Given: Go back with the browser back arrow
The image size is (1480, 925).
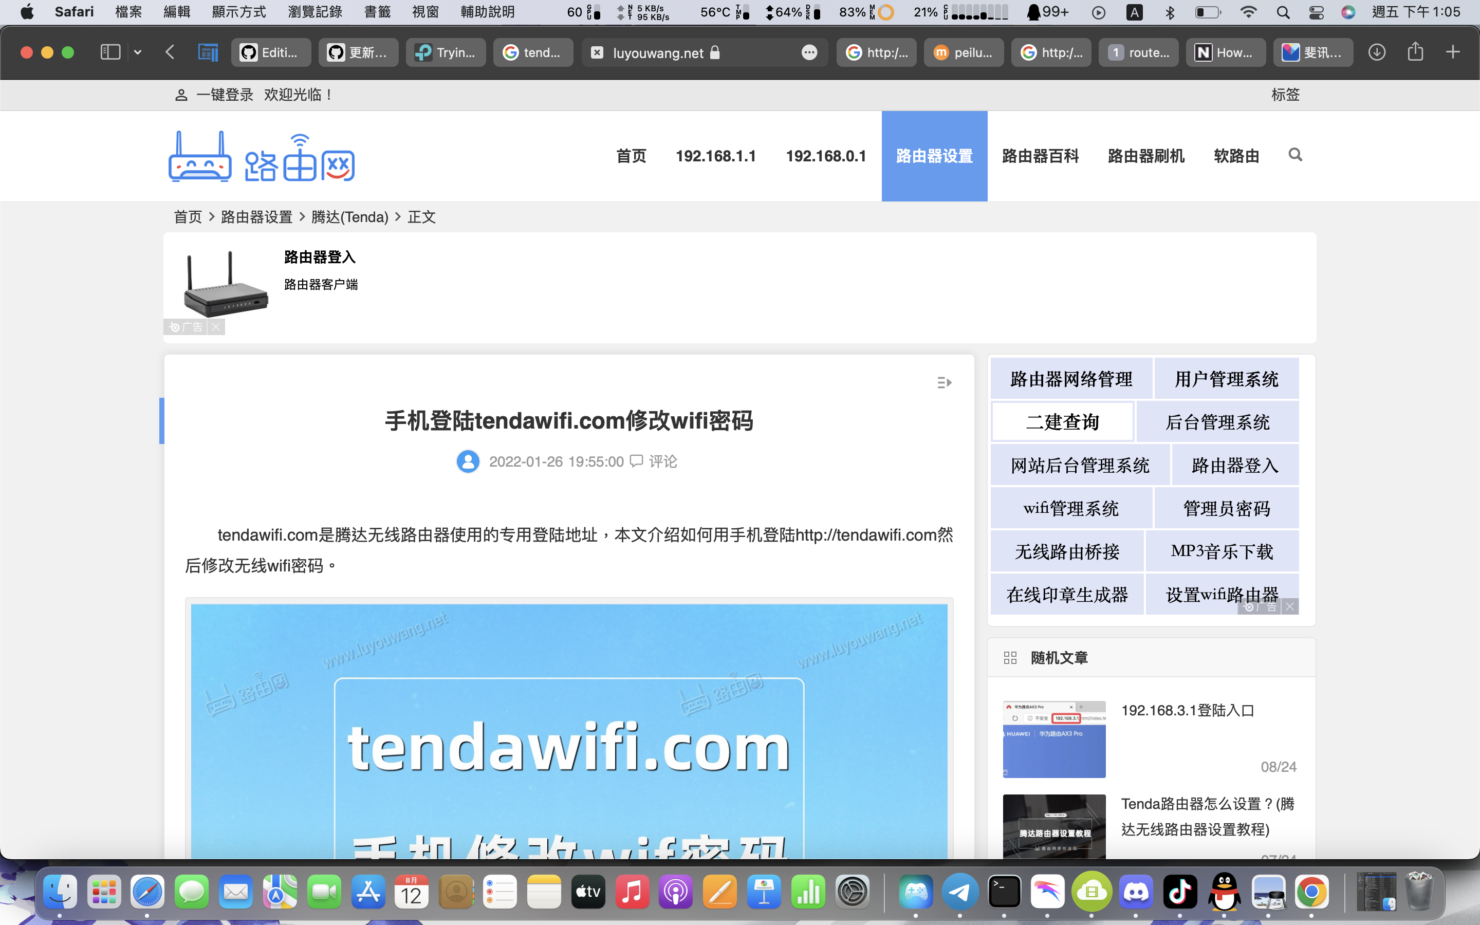Looking at the screenshot, I should click(170, 52).
